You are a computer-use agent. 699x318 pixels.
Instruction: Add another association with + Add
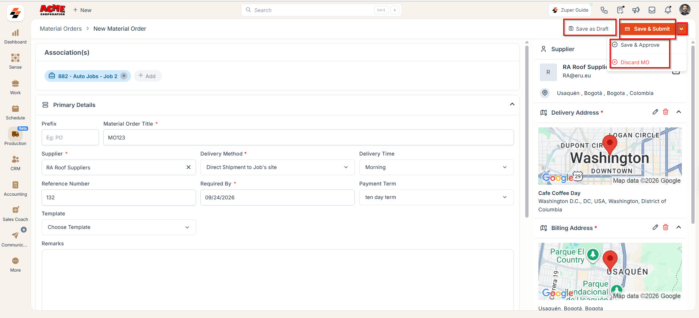(147, 76)
